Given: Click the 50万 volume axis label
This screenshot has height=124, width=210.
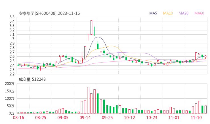Looking at the screenshot, I should coord(10,106).
